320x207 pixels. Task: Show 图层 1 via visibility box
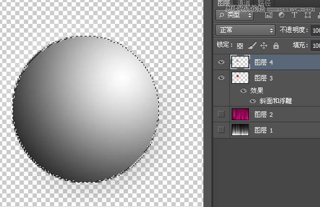tap(221, 130)
